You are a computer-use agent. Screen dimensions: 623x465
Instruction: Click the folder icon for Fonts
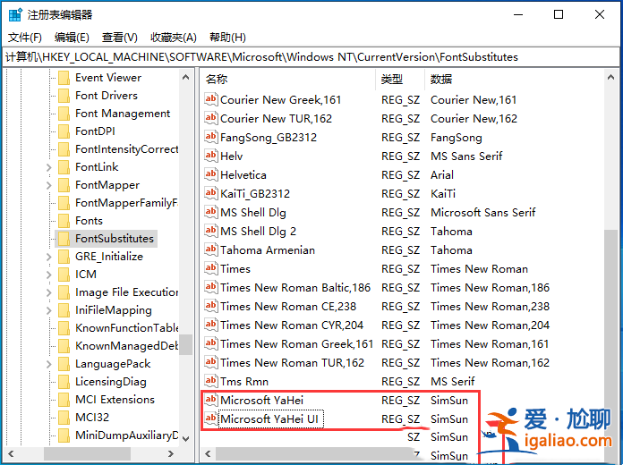point(64,220)
